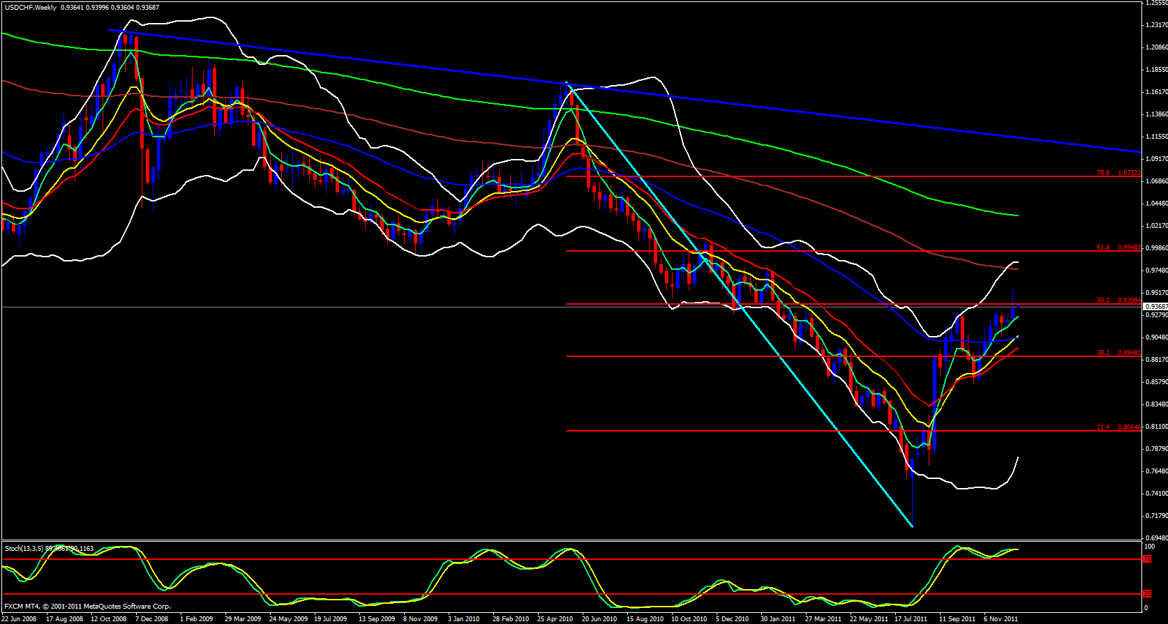Viewport: 1168px width, 624px height.
Task: Select the 3 Jan 2010 time axis label
Action: click(x=463, y=618)
